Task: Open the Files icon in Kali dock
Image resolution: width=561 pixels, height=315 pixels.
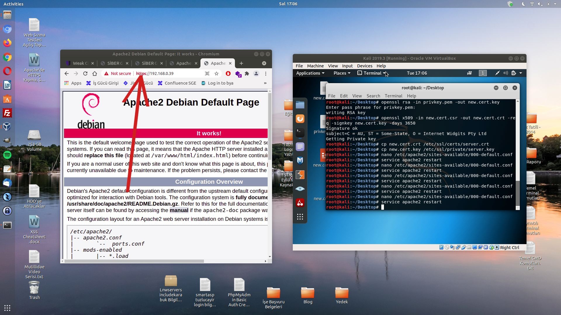Action: point(300,105)
